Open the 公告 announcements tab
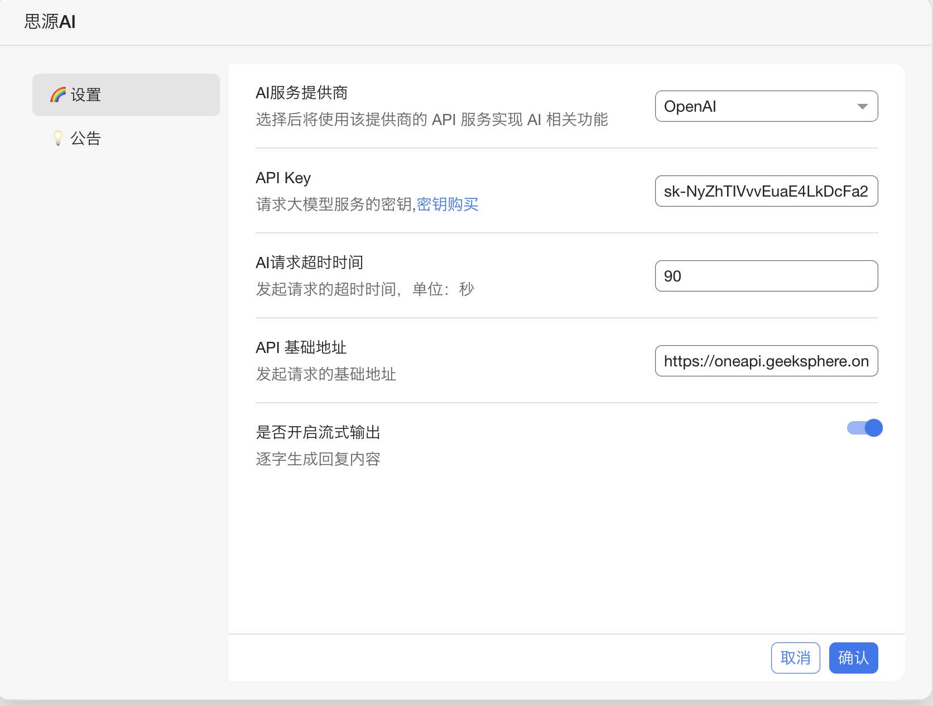 coord(126,138)
